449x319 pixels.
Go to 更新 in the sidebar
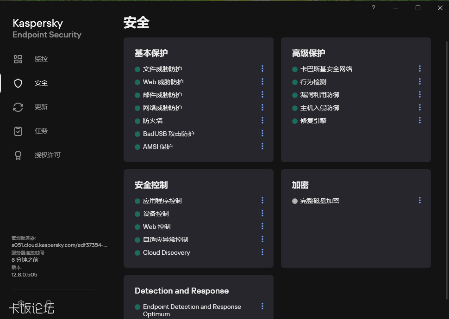(x=41, y=107)
